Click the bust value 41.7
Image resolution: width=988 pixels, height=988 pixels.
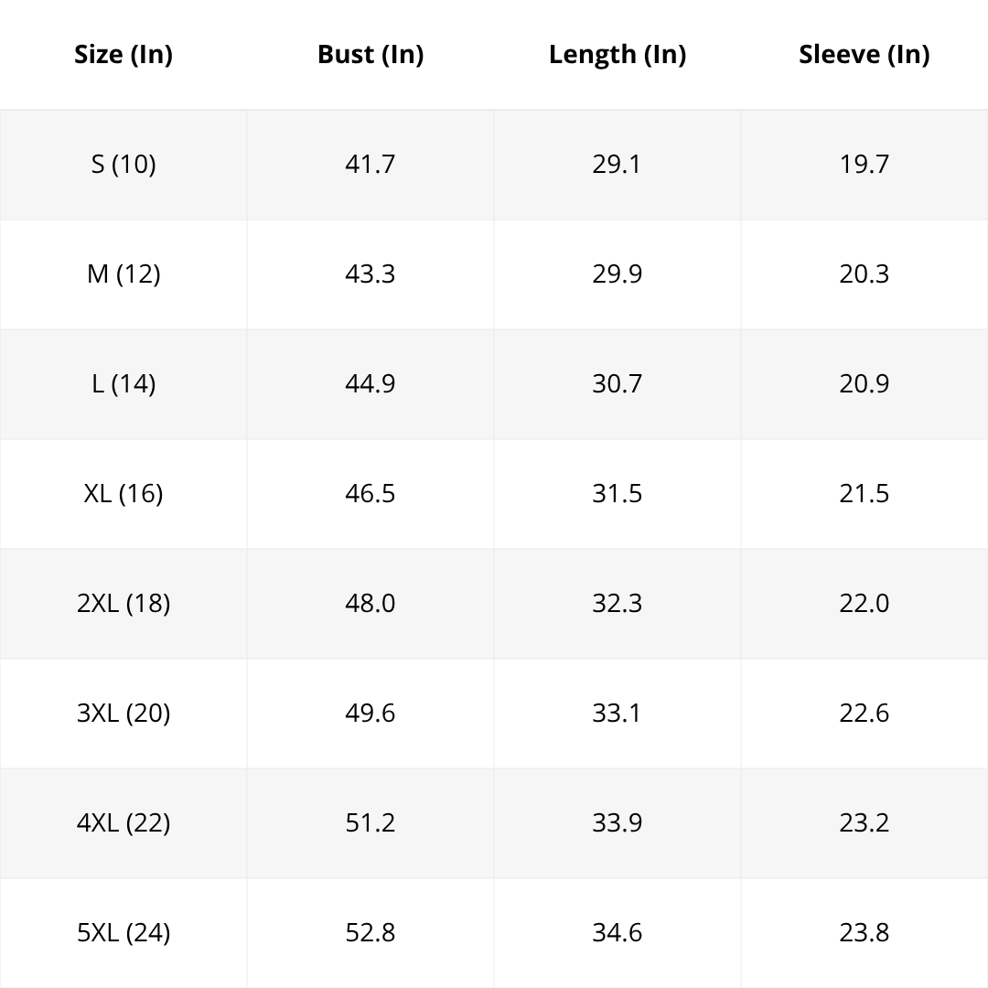[x=370, y=165]
